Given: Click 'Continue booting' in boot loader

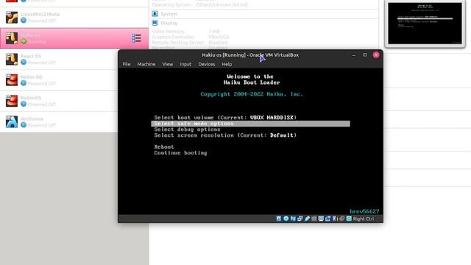Looking at the screenshot, I should tap(180, 153).
